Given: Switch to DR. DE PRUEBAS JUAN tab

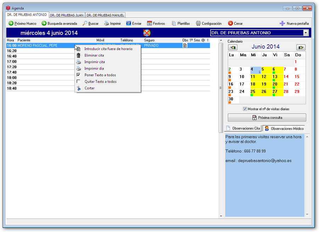Looking at the screenshot, I should pyautogui.click(x=67, y=15).
